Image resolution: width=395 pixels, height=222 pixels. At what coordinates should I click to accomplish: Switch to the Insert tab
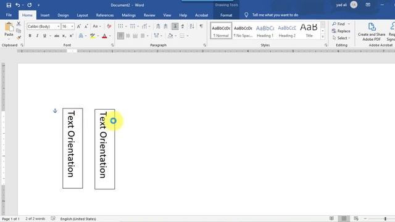[45, 15]
